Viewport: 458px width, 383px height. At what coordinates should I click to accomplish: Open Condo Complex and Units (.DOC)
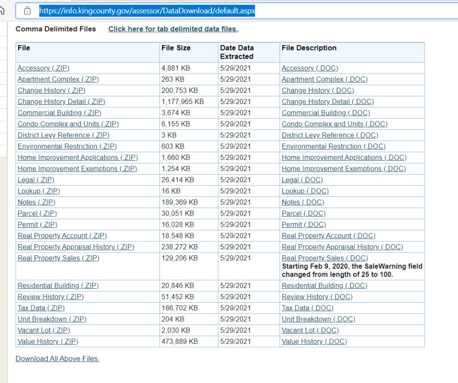[x=334, y=124]
